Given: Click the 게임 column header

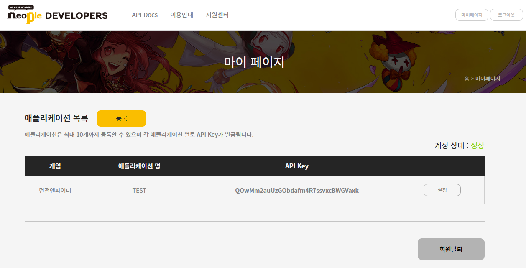Looking at the screenshot, I should coord(55,166).
